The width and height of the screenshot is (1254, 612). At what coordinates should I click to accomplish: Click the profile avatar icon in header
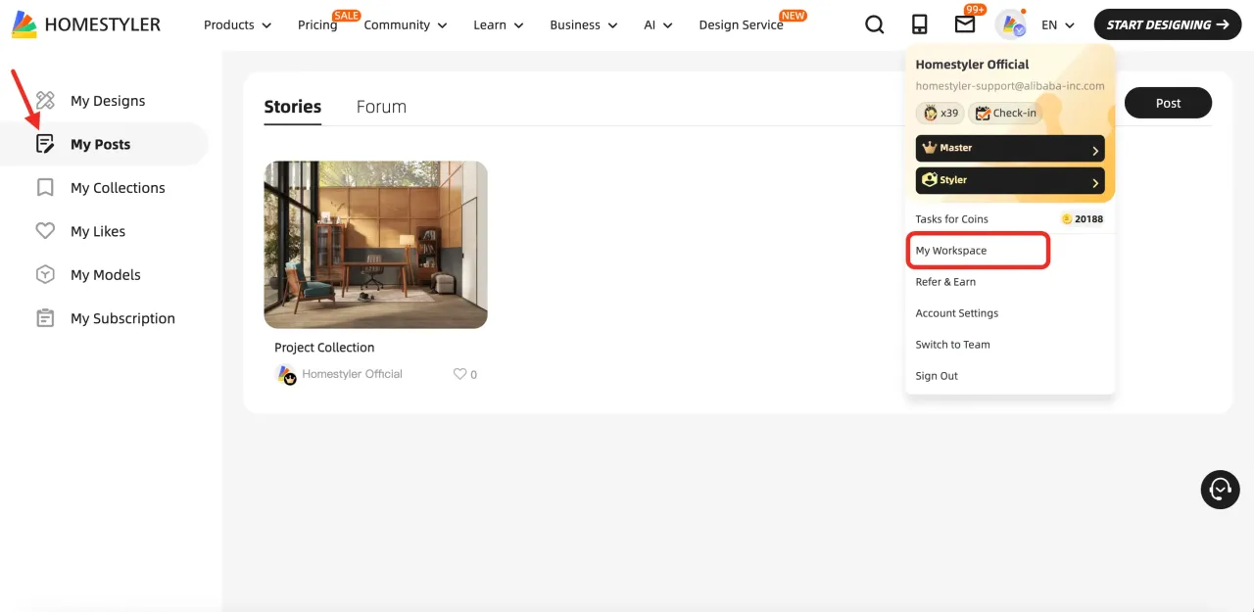[1010, 24]
